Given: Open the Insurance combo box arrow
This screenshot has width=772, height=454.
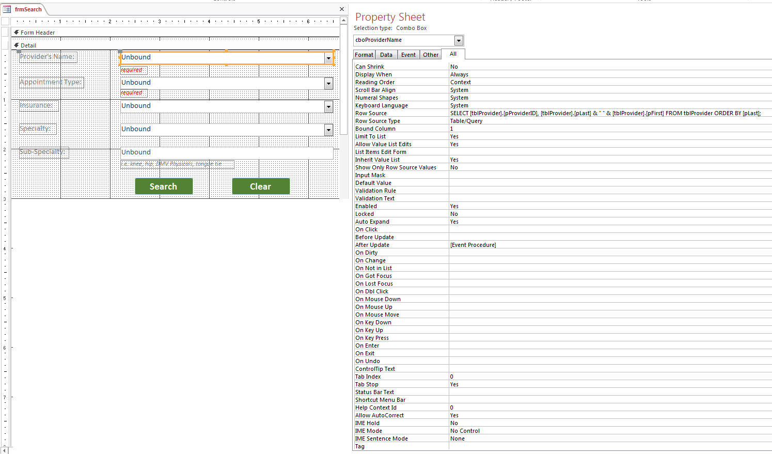Looking at the screenshot, I should [x=328, y=106].
